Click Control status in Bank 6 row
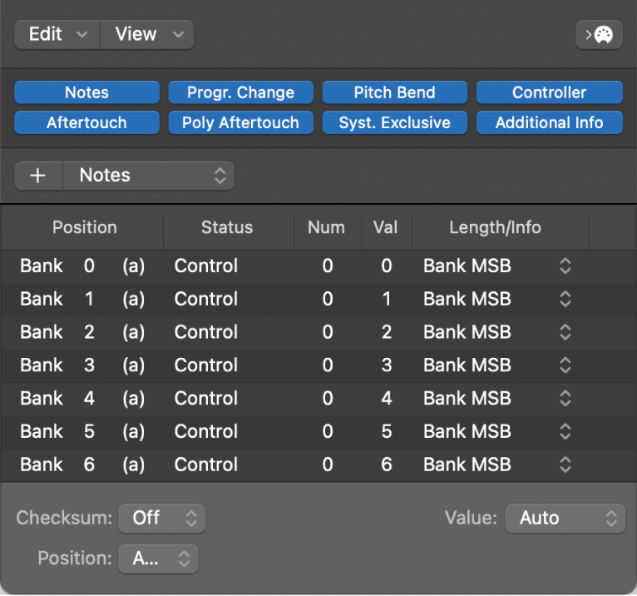The image size is (637, 596). tap(206, 464)
